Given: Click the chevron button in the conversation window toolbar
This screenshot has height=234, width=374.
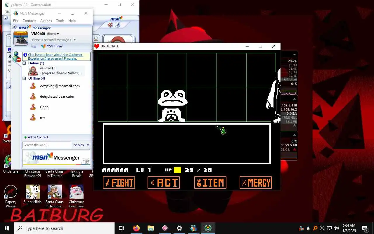Looking at the screenshot, I should [x=5, y=18].
